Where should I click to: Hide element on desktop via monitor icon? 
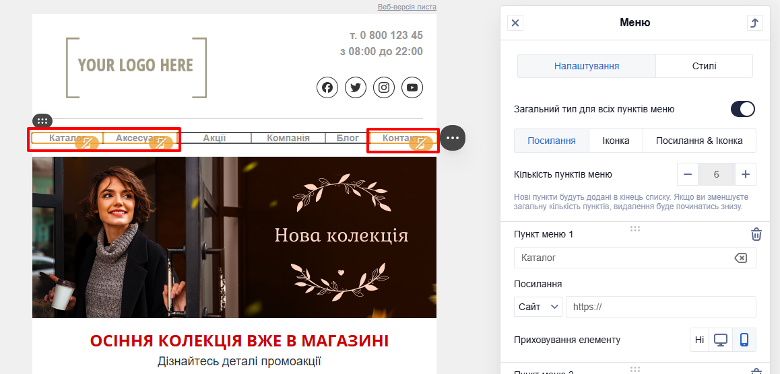720,340
